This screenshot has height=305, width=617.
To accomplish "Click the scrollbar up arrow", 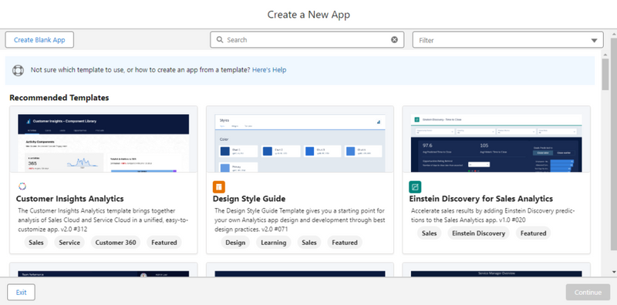I will 613,35.
